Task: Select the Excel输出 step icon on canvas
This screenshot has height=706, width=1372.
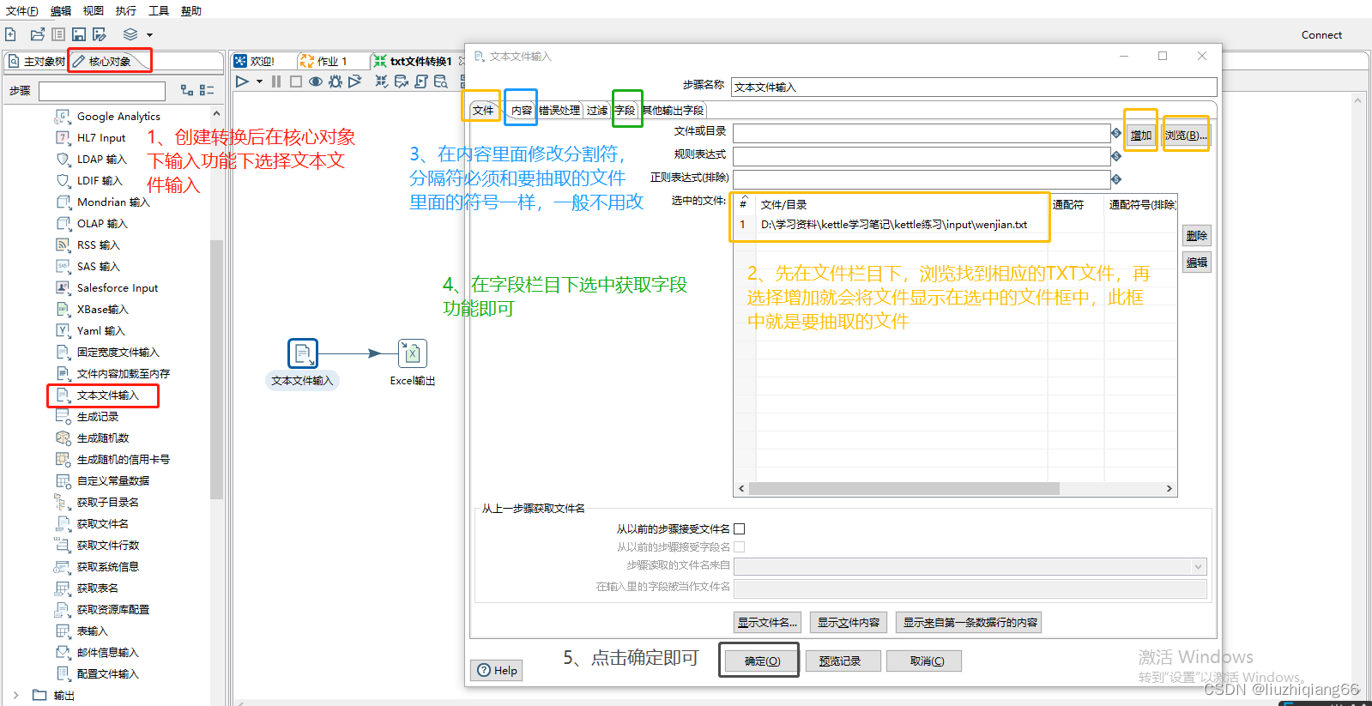Action: [x=413, y=353]
